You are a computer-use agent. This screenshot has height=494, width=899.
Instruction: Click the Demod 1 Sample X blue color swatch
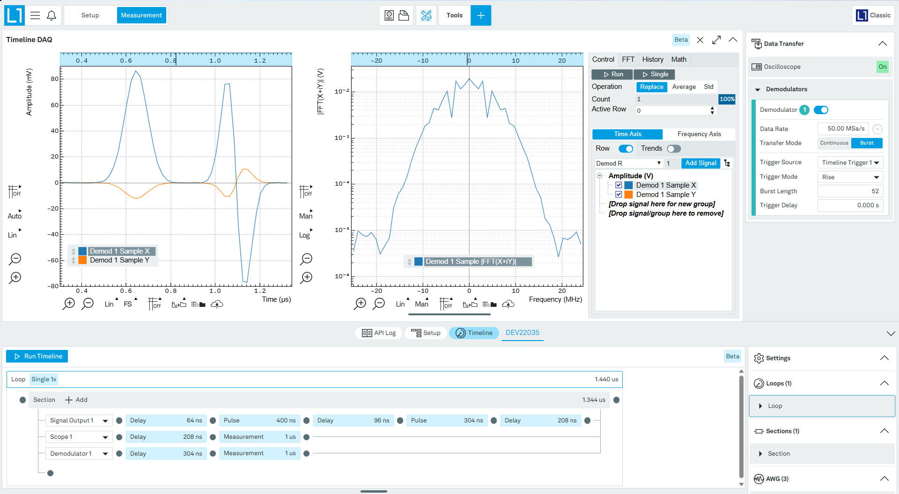point(628,185)
